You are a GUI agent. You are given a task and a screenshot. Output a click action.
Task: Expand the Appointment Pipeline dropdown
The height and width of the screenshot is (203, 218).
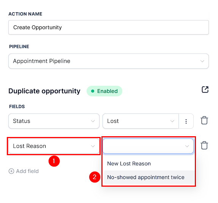click(x=109, y=61)
